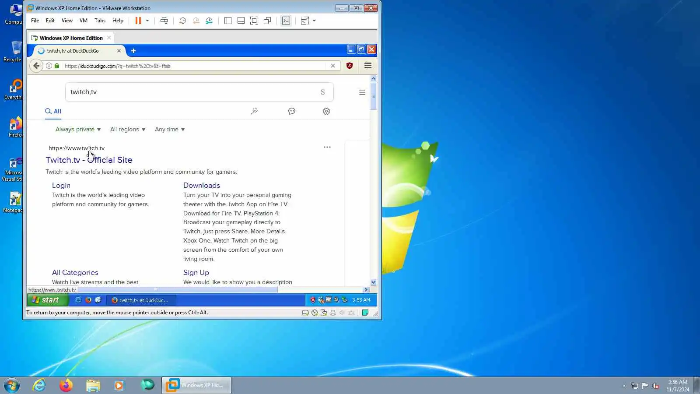Open the DuckDuckGo side menu
The image size is (700, 394).
pyautogui.click(x=362, y=92)
